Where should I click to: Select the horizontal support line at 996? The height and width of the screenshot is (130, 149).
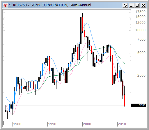[65, 106]
